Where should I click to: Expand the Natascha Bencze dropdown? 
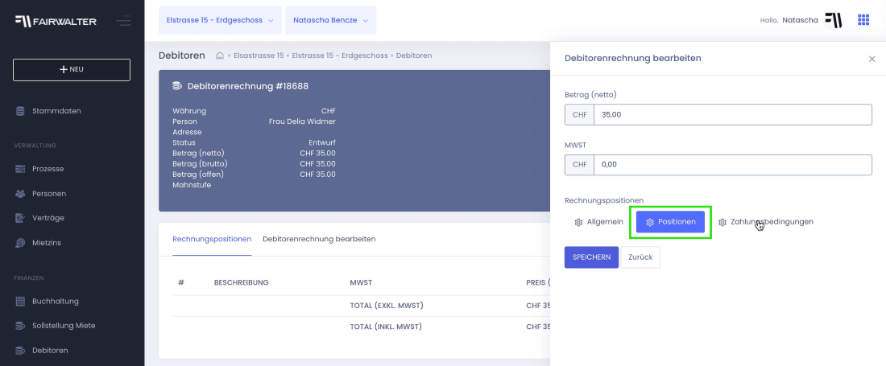[x=330, y=20]
